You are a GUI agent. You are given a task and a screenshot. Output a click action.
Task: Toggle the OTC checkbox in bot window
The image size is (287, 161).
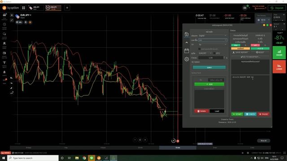coord(214,53)
